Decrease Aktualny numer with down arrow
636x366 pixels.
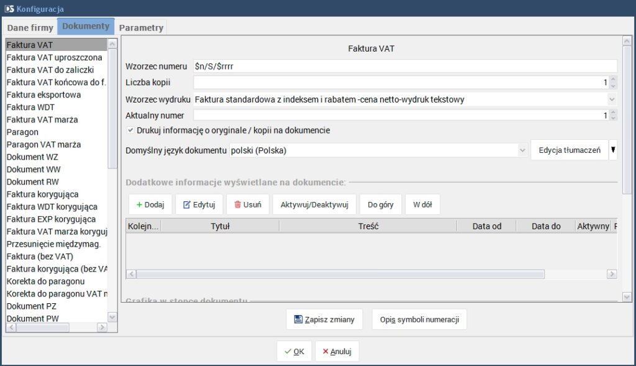[613, 118]
